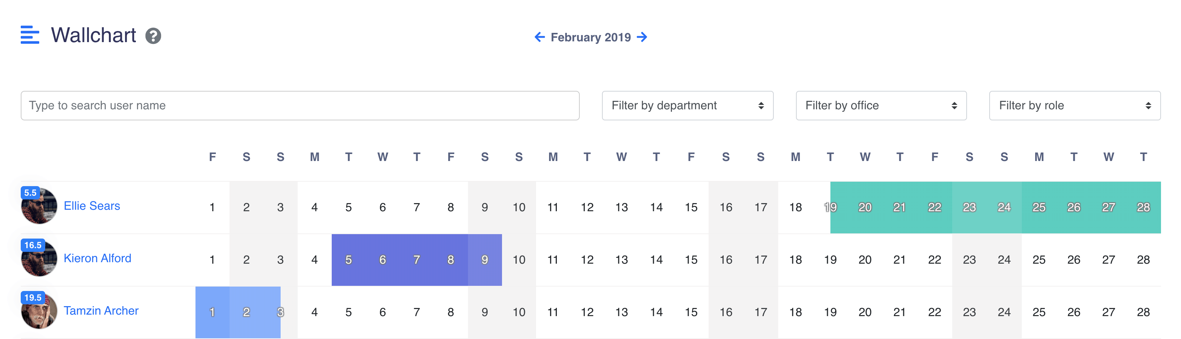Open the Filter by department dropdown
This screenshot has height=339, width=1181.
[x=687, y=106]
